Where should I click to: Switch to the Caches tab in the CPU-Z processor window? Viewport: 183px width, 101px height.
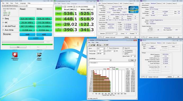coord(104,3)
